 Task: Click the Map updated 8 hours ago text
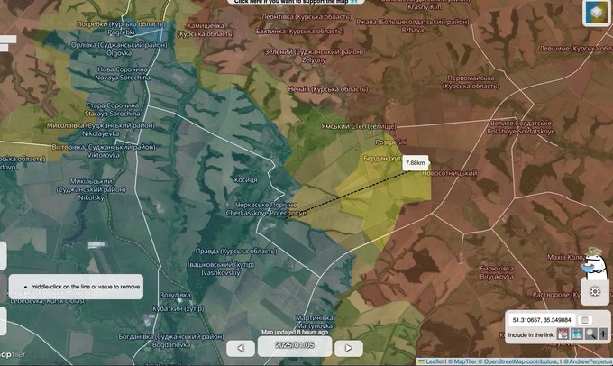(x=295, y=332)
